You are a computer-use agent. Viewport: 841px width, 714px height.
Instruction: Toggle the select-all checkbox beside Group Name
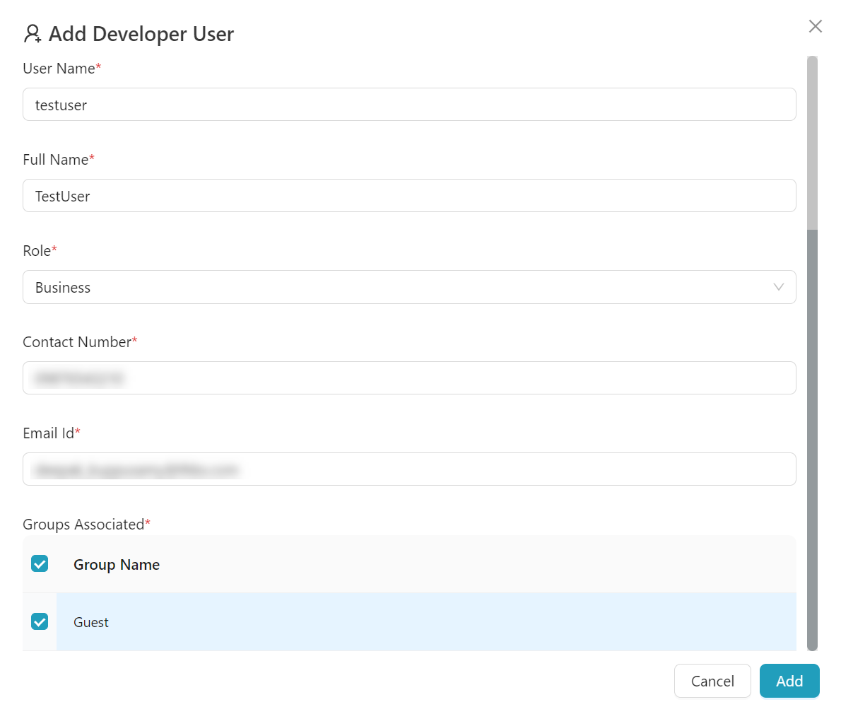40,564
